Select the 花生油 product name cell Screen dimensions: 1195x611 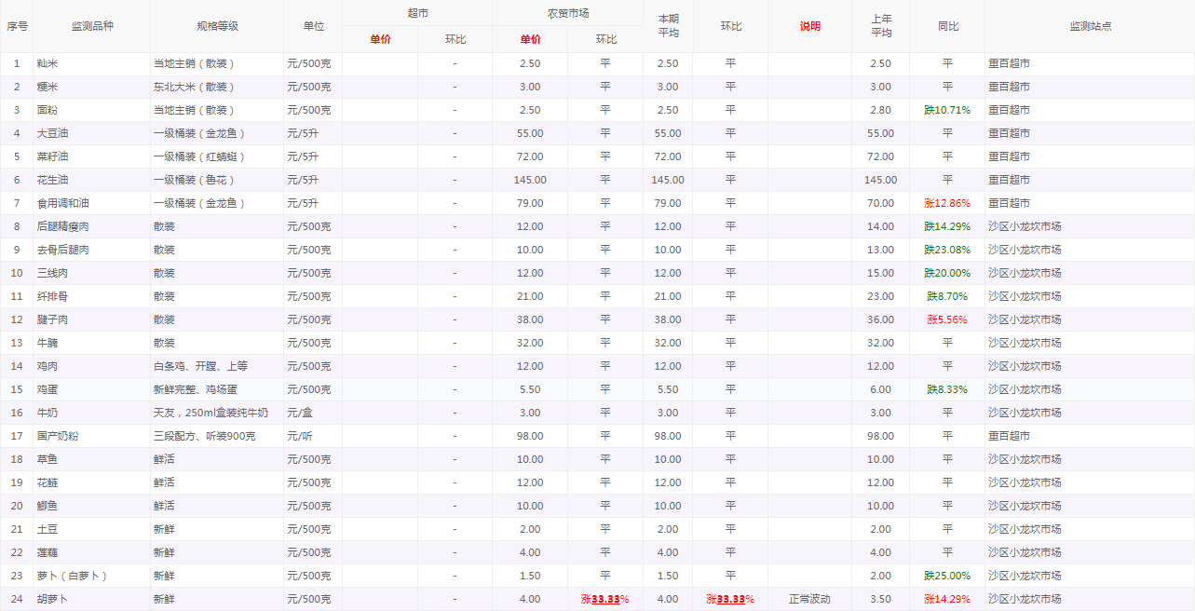[52, 180]
